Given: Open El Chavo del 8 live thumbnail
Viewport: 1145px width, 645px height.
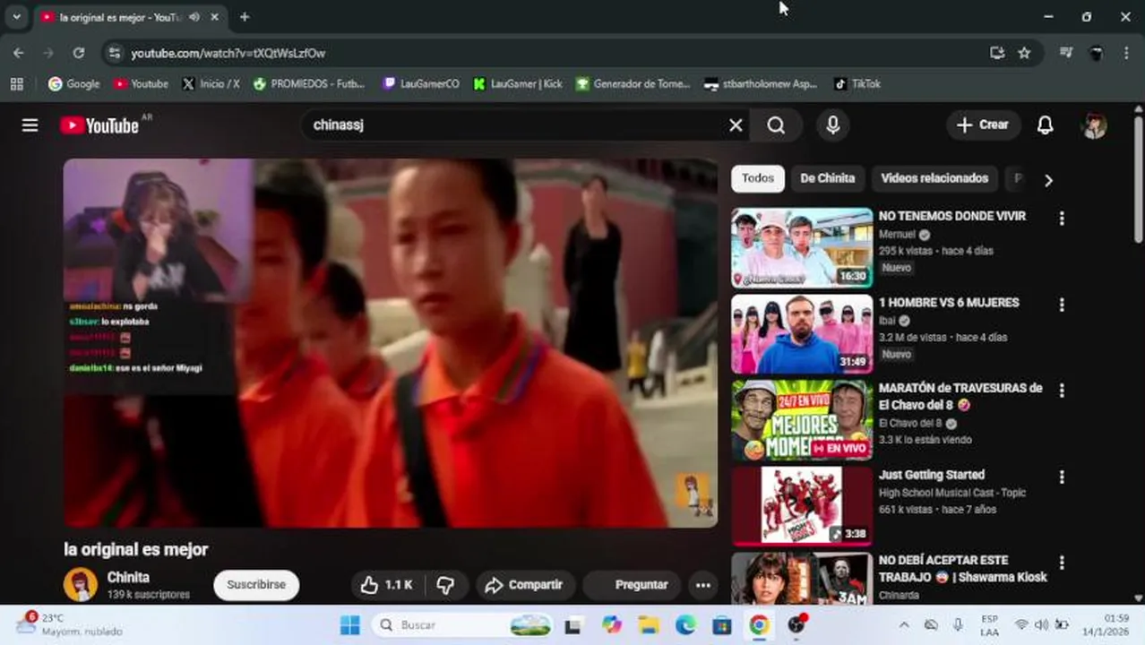Looking at the screenshot, I should pyautogui.click(x=802, y=420).
